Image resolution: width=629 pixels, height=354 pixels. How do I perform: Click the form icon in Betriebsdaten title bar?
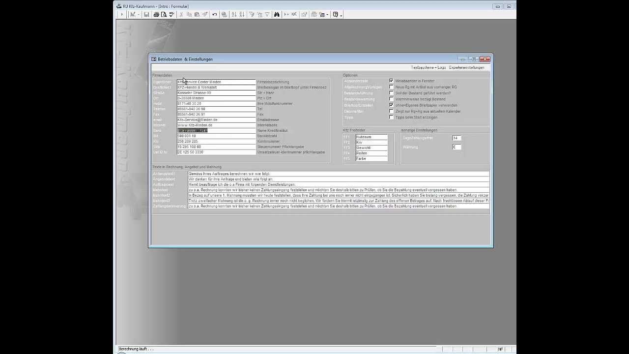coord(154,59)
